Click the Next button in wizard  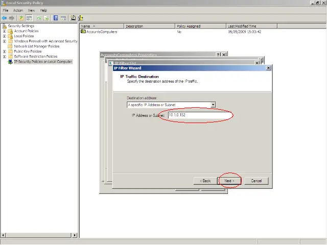click(229, 181)
